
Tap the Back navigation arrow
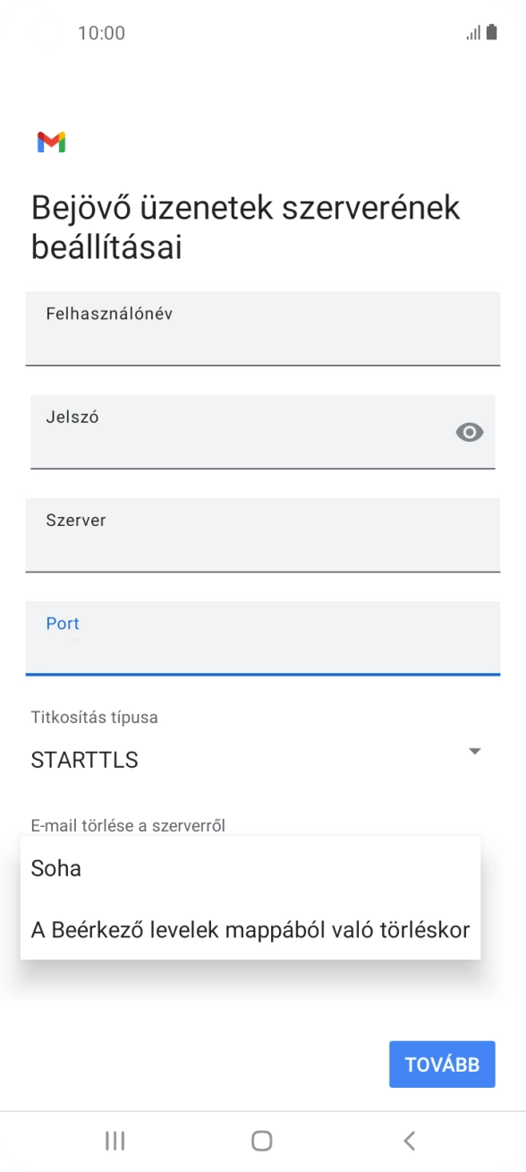pyautogui.click(x=409, y=1141)
